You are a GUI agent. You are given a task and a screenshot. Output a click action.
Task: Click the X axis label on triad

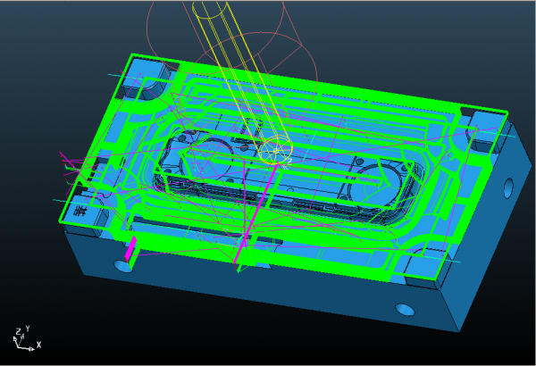[38, 345]
